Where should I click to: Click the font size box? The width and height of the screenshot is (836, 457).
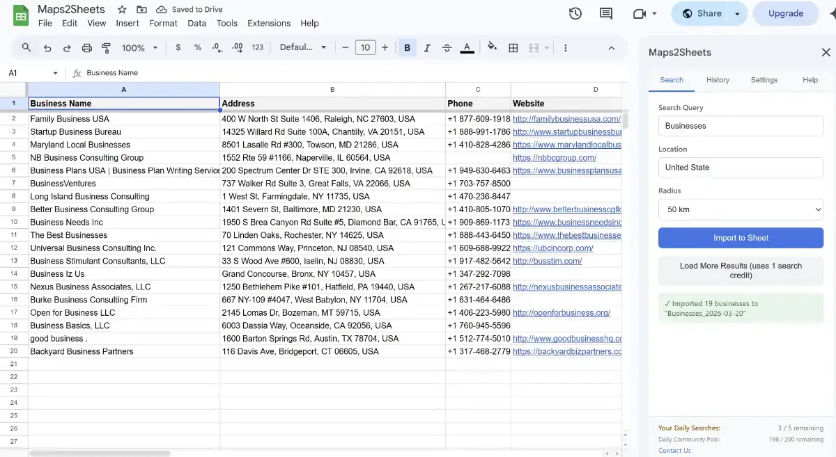point(365,48)
